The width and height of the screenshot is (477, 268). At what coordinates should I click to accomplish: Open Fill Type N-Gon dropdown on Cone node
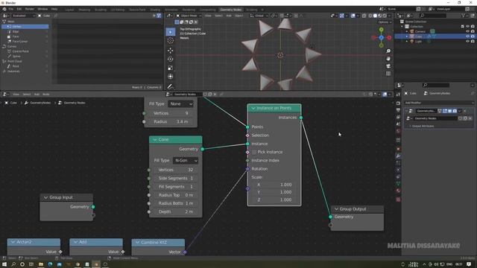click(186, 161)
